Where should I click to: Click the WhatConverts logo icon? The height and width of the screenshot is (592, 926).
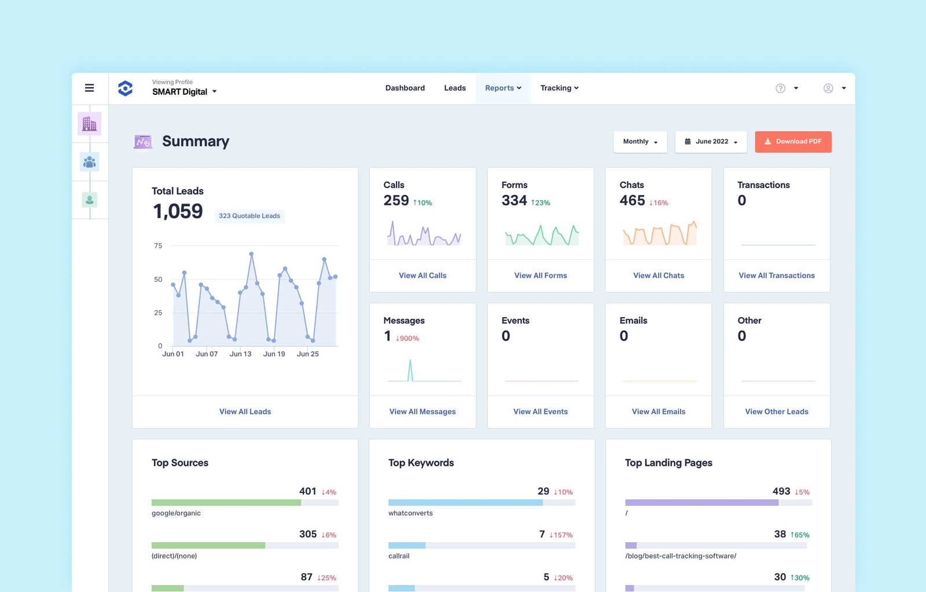pos(126,88)
